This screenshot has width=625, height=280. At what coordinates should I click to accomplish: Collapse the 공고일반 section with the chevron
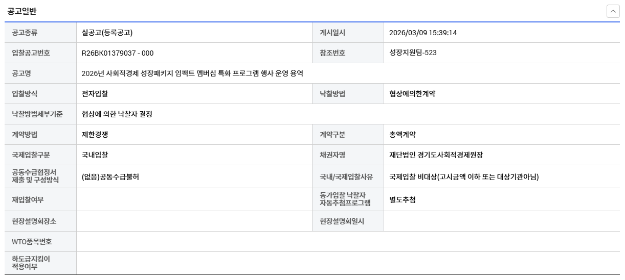tap(613, 11)
